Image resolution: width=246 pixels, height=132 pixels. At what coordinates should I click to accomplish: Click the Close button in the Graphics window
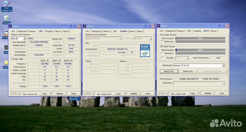[148, 94]
